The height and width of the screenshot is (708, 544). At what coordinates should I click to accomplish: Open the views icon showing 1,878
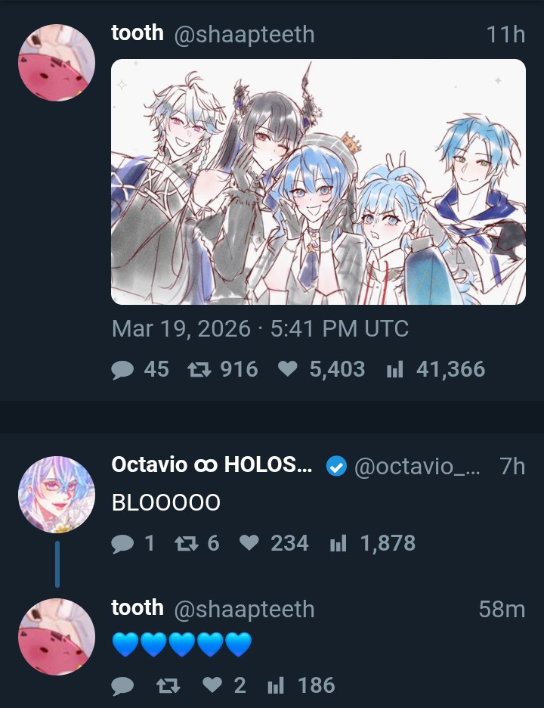pyautogui.click(x=338, y=544)
